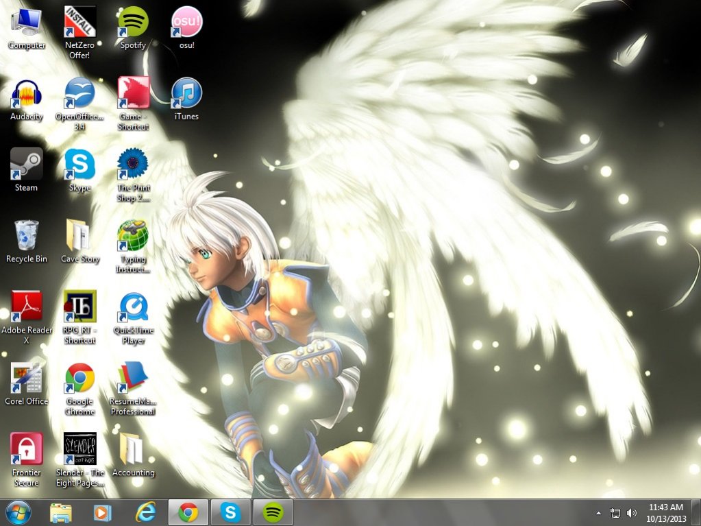Select the Spotify desktop shortcut

(x=133, y=28)
